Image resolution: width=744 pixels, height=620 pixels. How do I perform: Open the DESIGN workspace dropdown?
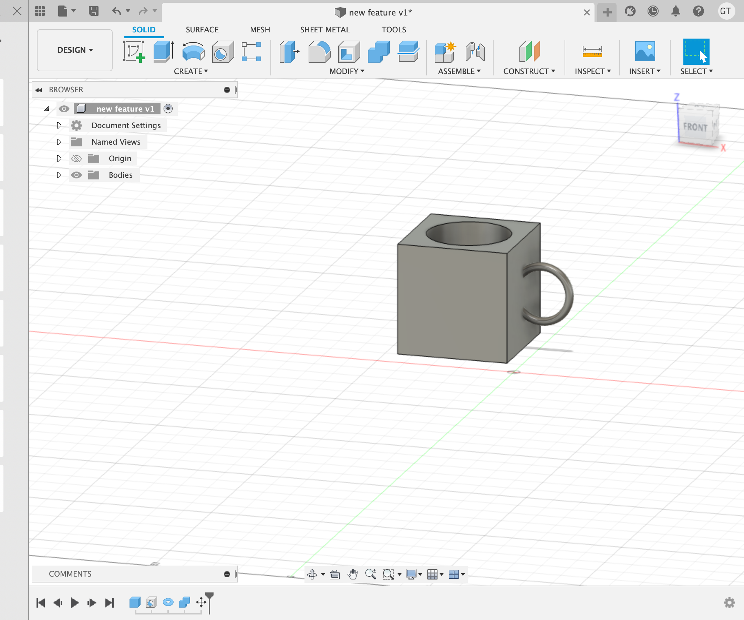click(75, 50)
